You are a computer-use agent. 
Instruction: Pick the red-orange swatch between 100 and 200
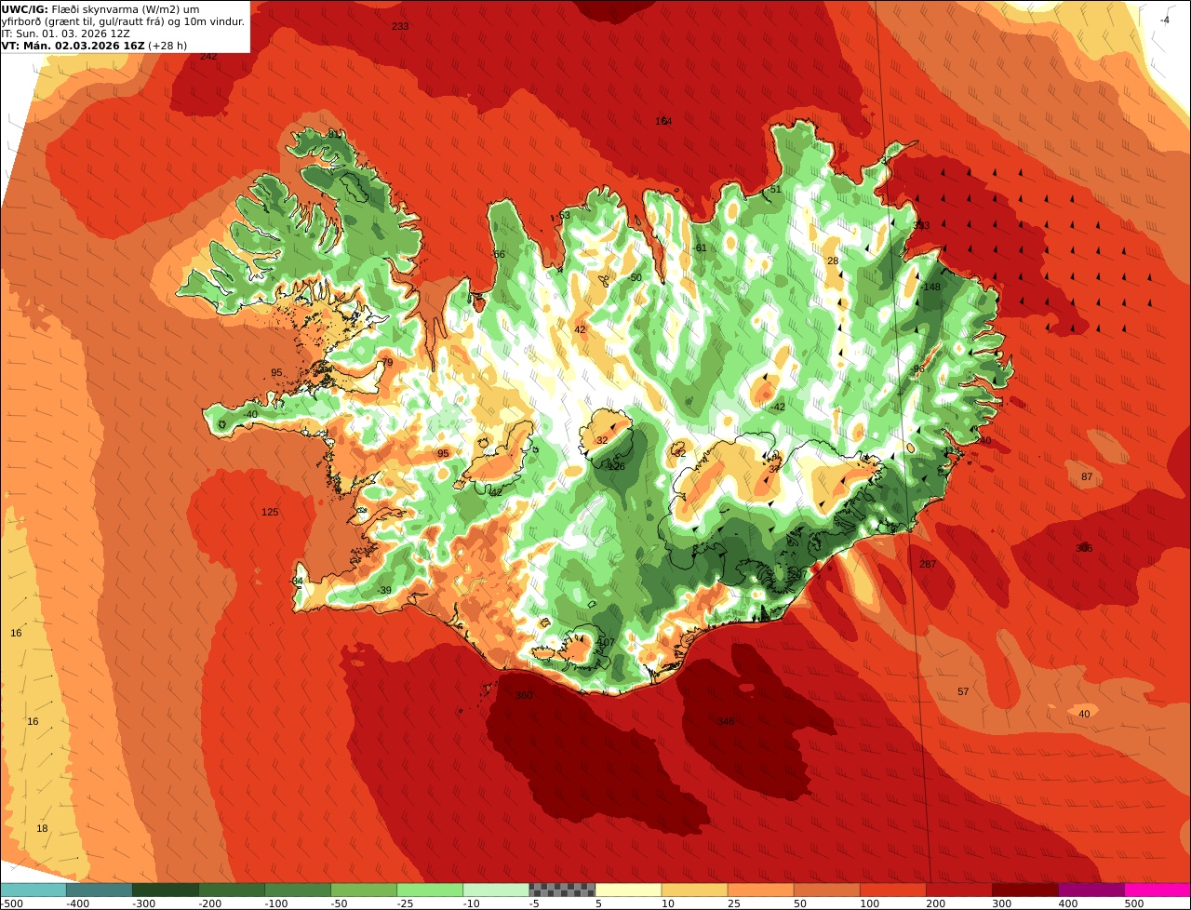click(x=891, y=889)
